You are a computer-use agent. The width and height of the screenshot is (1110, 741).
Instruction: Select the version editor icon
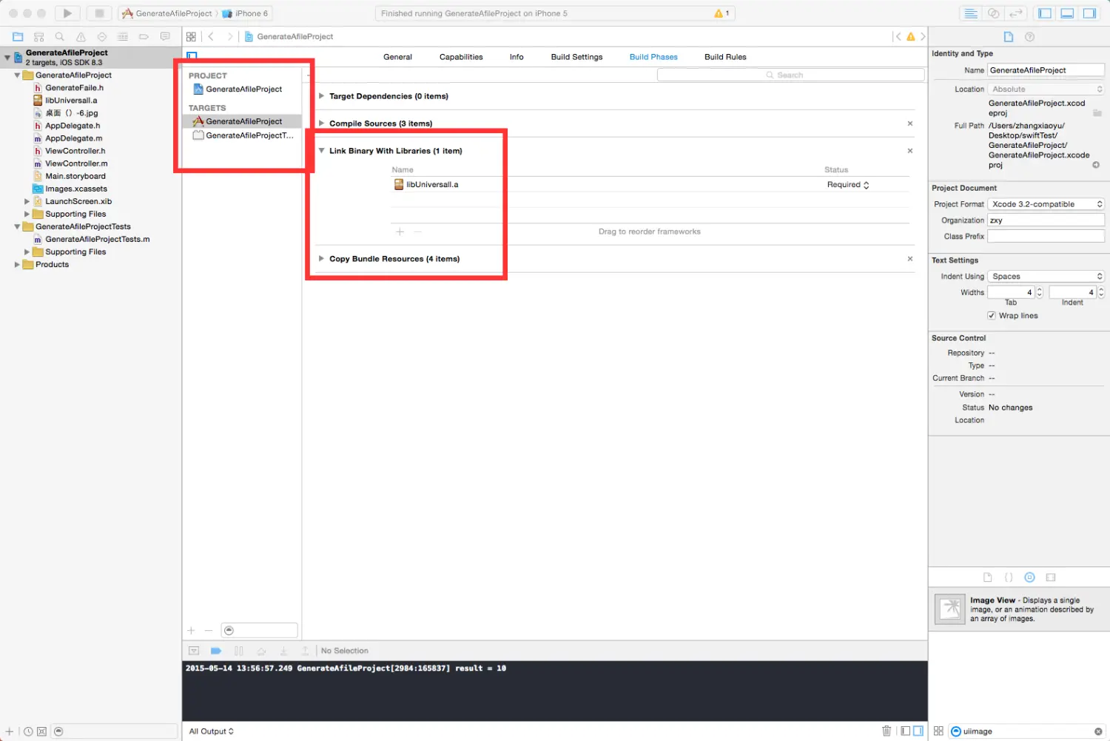click(1016, 13)
